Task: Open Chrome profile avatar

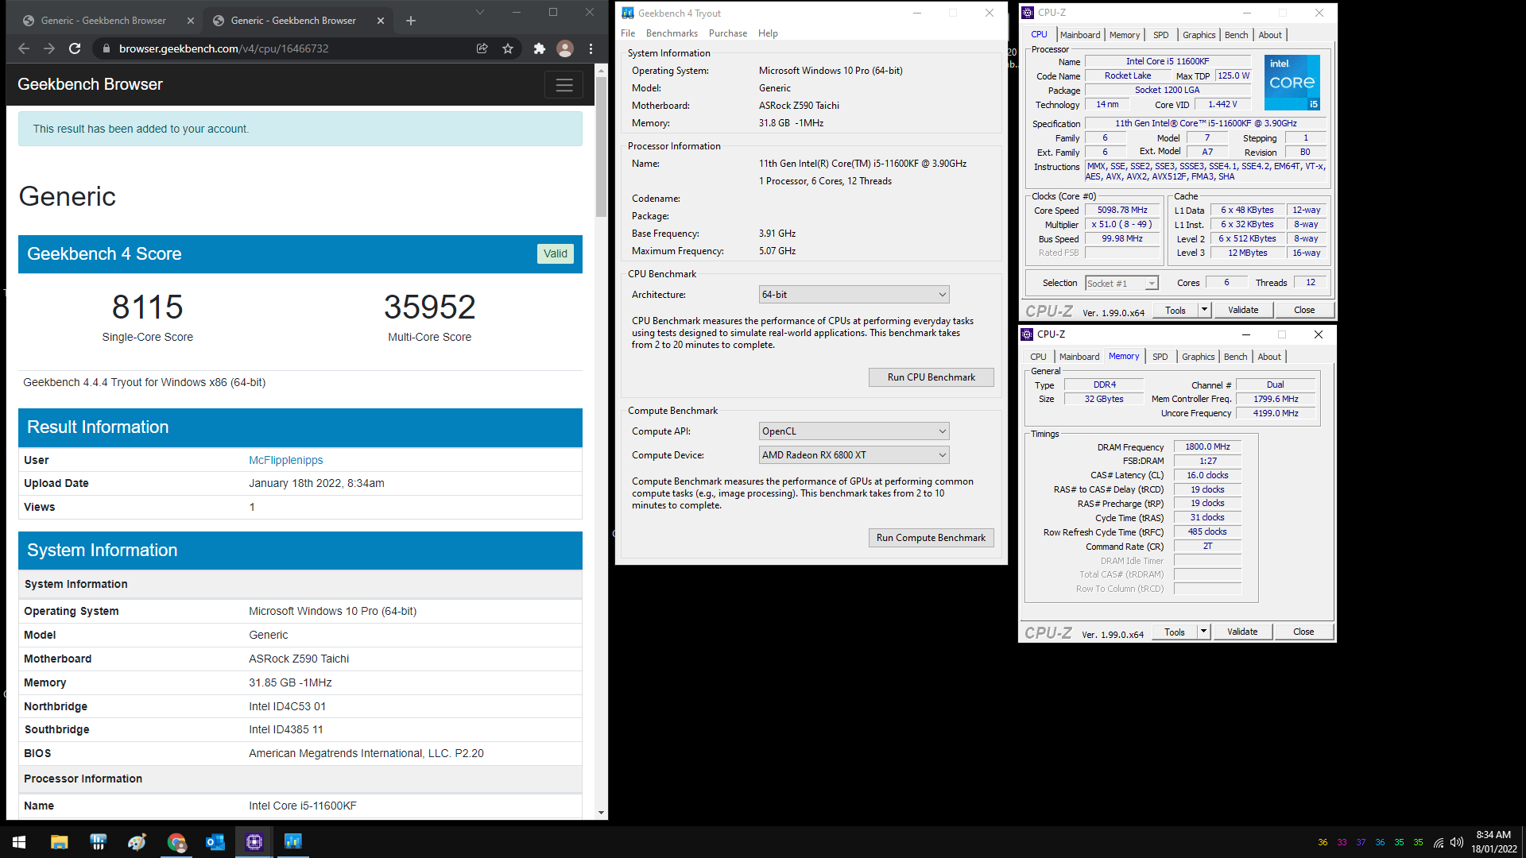Action: [x=565, y=48]
